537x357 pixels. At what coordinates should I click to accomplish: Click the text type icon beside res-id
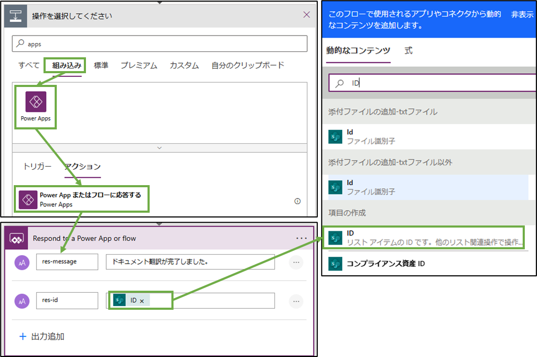click(x=22, y=301)
